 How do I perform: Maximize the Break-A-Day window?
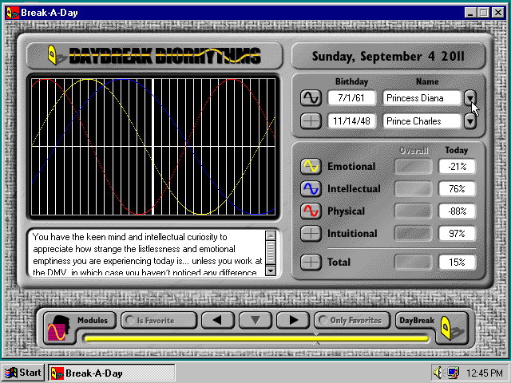pyautogui.click(x=483, y=13)
